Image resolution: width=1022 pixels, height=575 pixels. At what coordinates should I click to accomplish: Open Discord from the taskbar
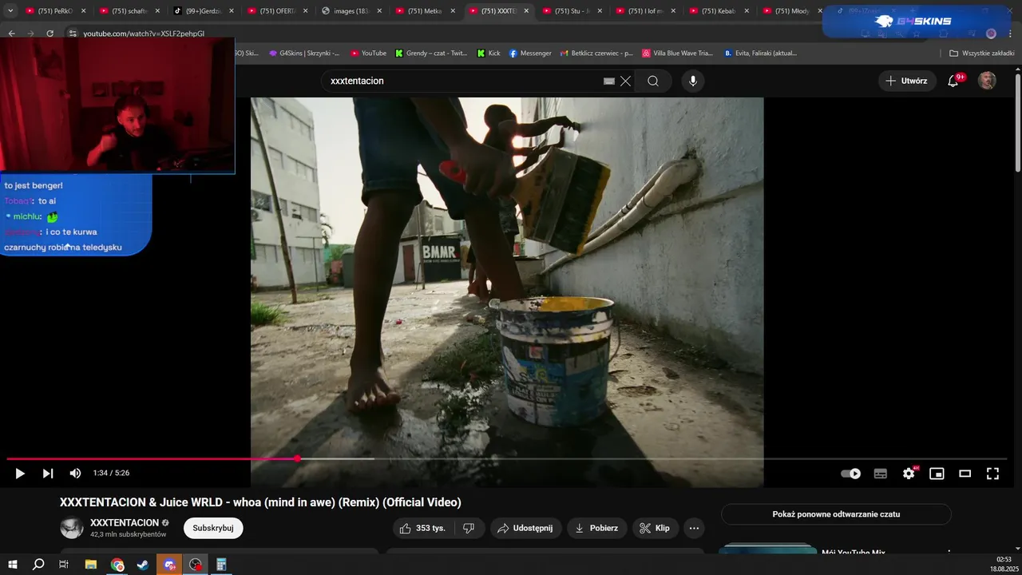pyautogui.click(x=169, y=565)
